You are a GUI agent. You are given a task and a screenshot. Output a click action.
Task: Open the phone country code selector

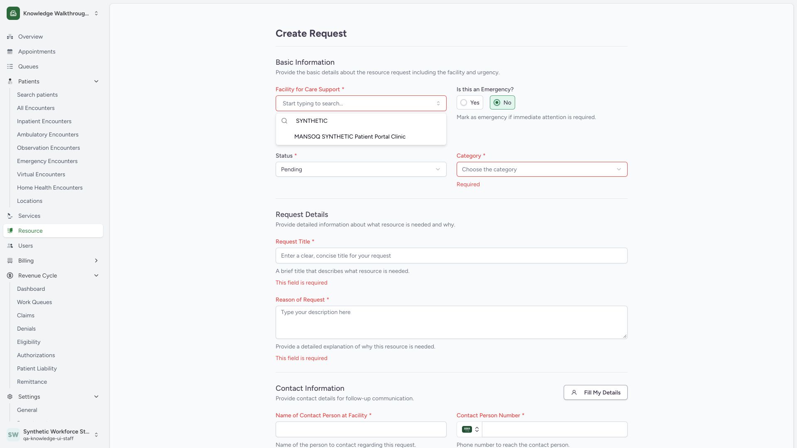469,429
